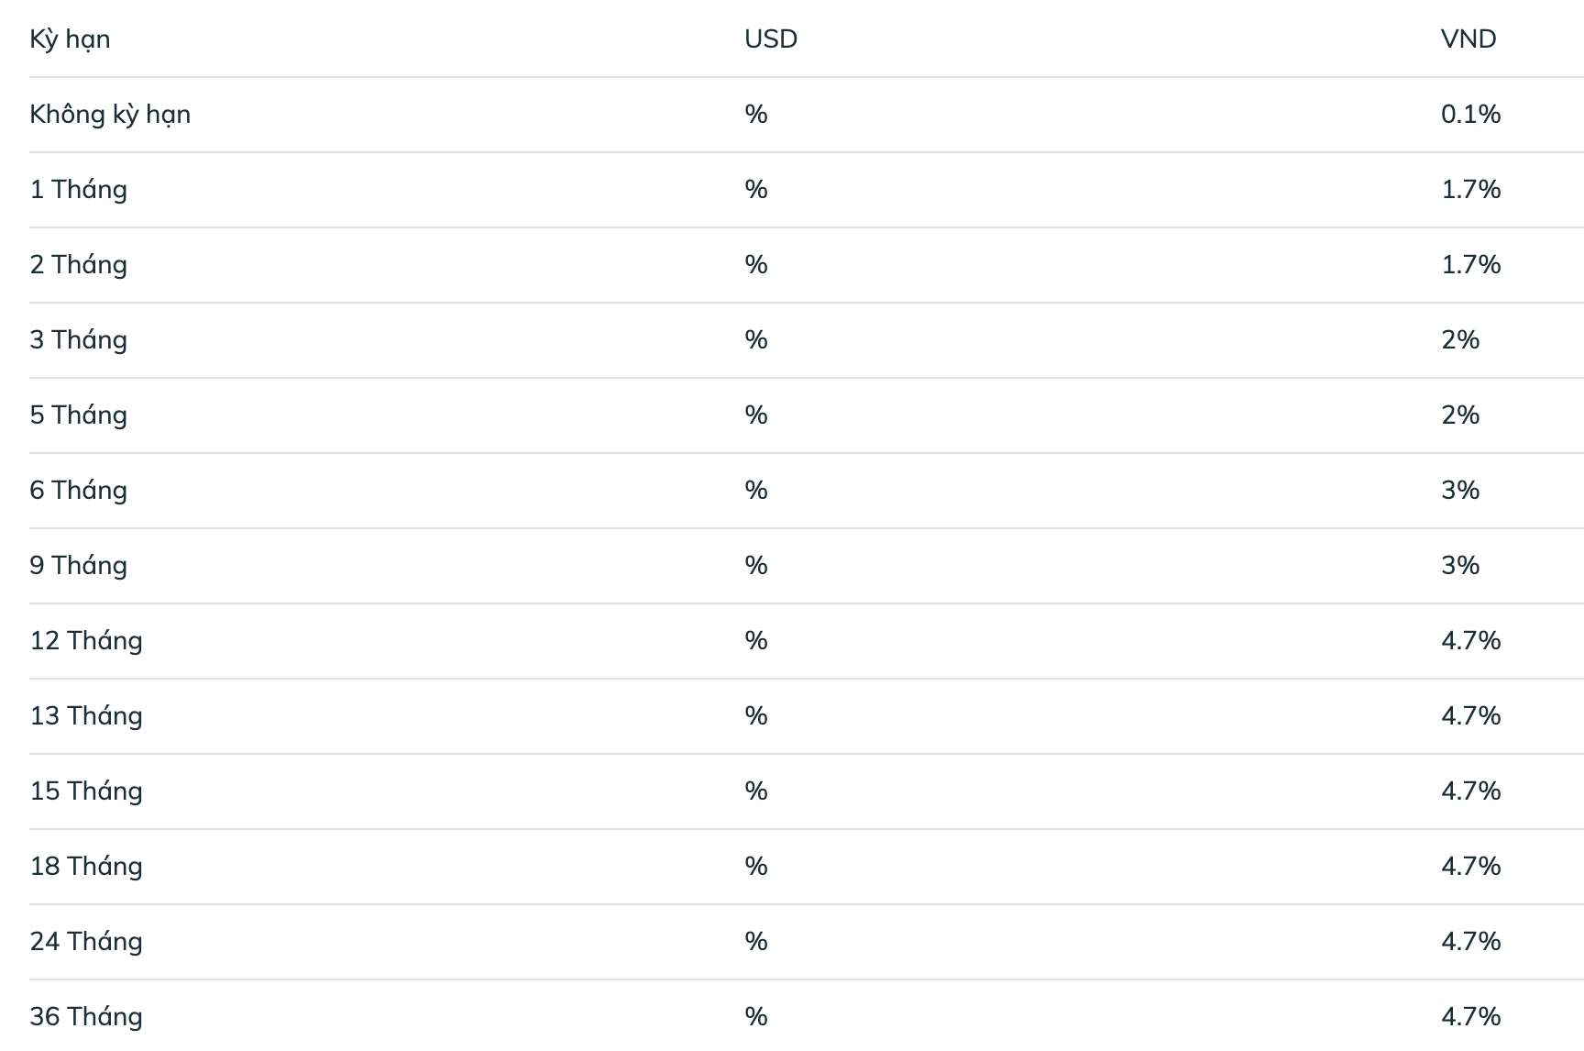Select the 24 Tháng term label
Image resolution: width=1584 pixels, height=1051 pixels.
pos(86,942)
